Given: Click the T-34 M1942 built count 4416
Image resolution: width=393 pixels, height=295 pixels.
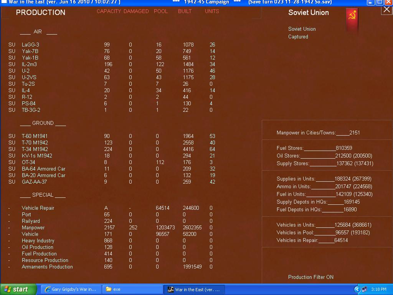Looking at the screenshot, I should (188, 149).
